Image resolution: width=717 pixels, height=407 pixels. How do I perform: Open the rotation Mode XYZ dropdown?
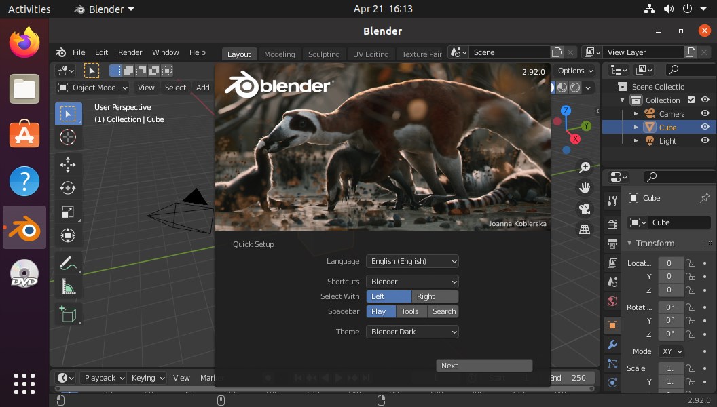pyautogui.click(x=672, y=351)
